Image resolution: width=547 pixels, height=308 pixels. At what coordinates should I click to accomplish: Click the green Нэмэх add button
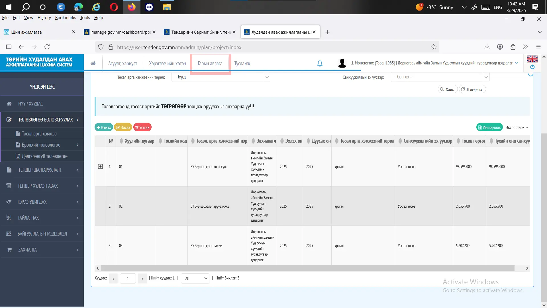104,127
